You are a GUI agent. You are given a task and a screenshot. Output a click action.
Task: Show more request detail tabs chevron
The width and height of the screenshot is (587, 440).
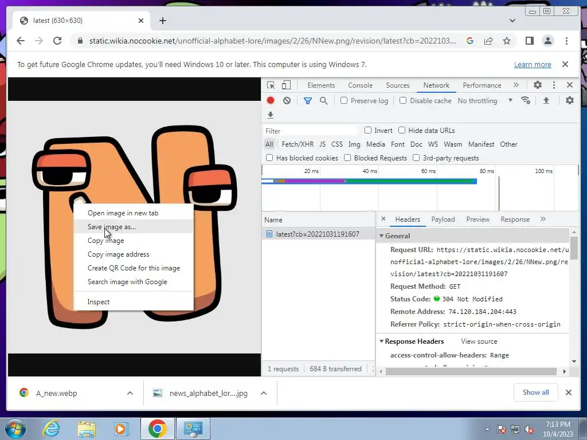pos(543,219)
